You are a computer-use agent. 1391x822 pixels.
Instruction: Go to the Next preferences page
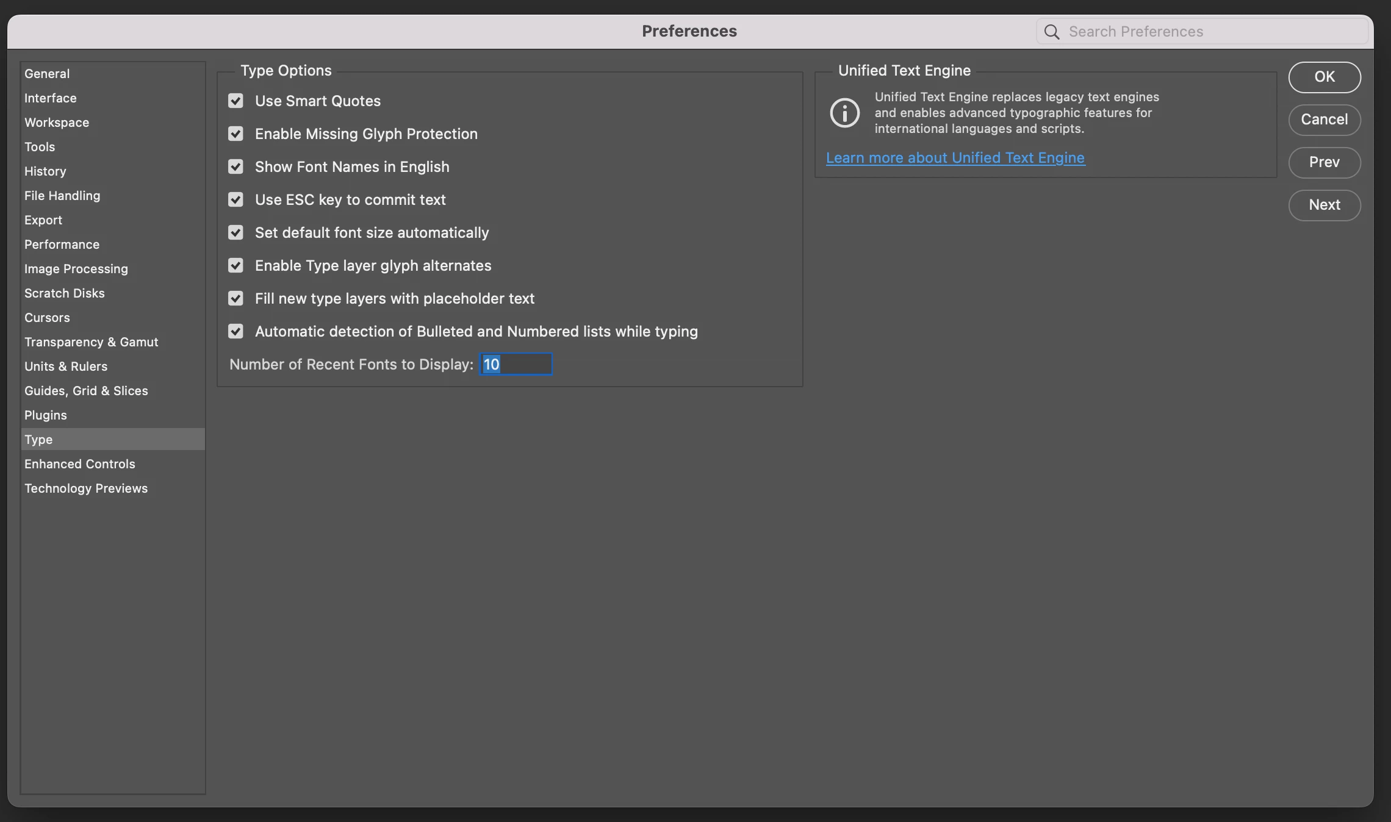coord(1324,205)
